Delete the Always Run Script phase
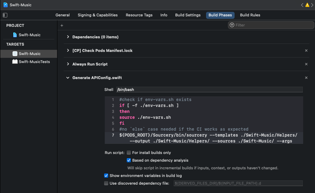 [306, 64]
